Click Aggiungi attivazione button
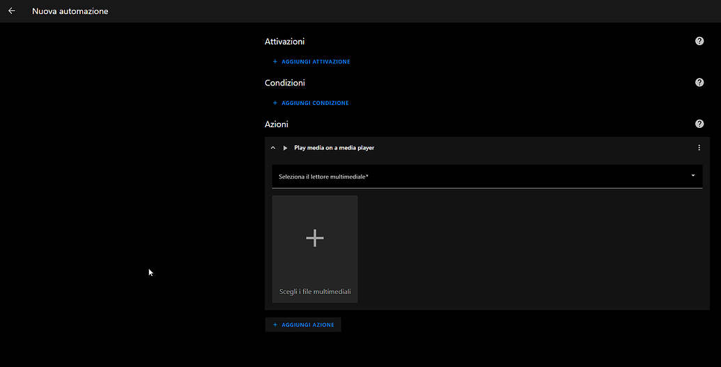 pos(311,61)
